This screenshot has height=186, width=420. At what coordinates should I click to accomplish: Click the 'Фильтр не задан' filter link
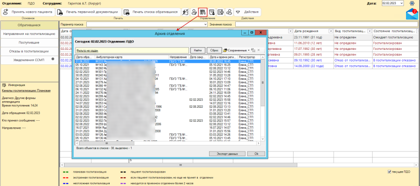click(x=87, y=50)
